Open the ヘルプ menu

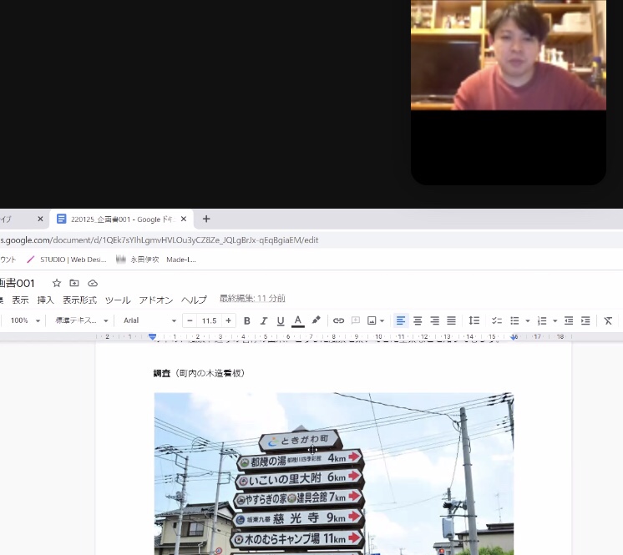pos(194,300)
